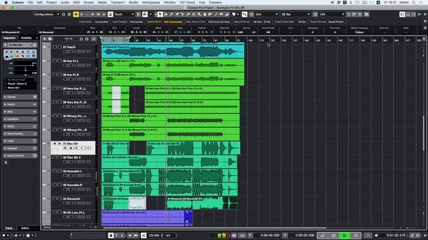The height and width of the screenshot is (240, 428).
Task: Open the Transport menu
Action: point(118,3)
